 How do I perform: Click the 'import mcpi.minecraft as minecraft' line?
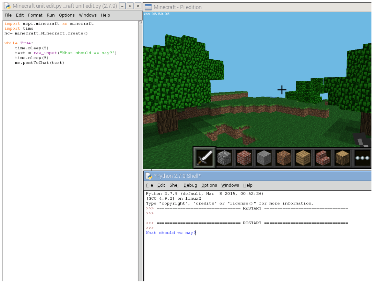(x=49, y=24)
